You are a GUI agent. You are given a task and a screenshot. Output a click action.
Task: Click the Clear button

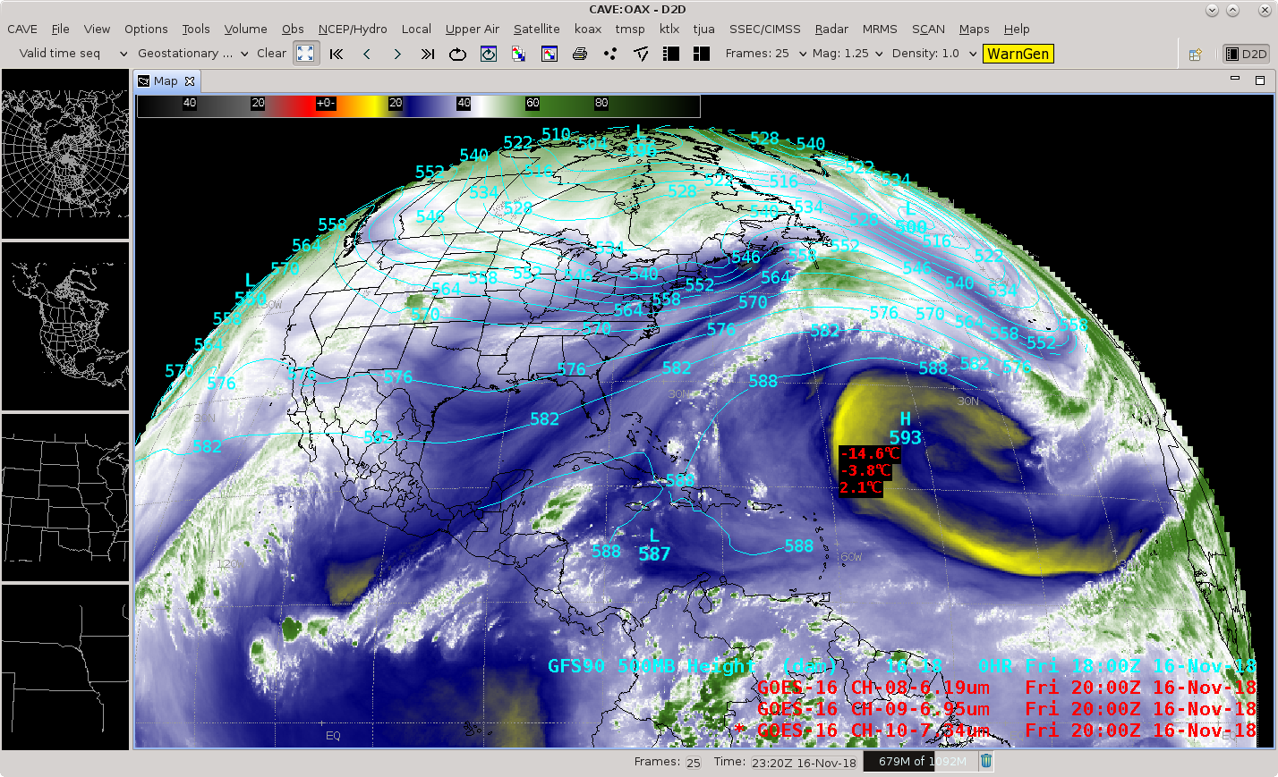coord(271,54)
